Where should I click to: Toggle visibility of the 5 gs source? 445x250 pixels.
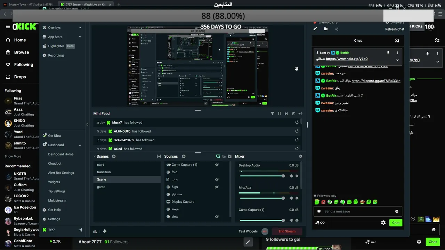217,187
